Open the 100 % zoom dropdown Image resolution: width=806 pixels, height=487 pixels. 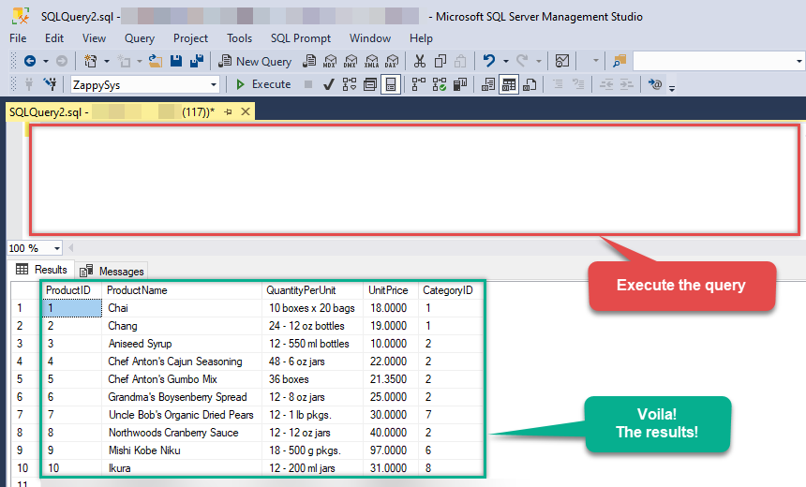[x=56, y=248]
